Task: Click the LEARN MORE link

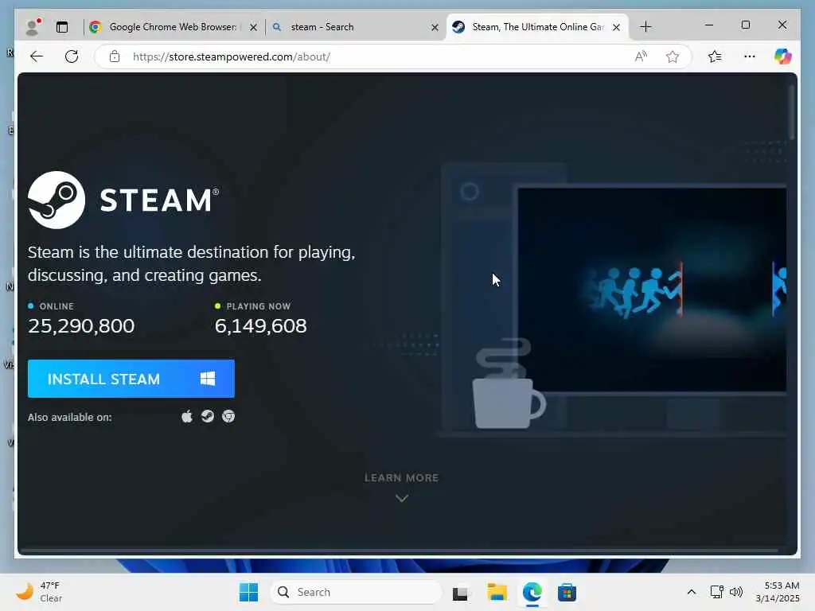Action: click(402, 477)
